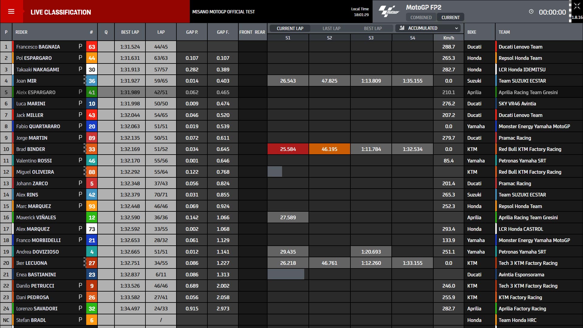Click lap count 6/11 for Bastianini

161,275
